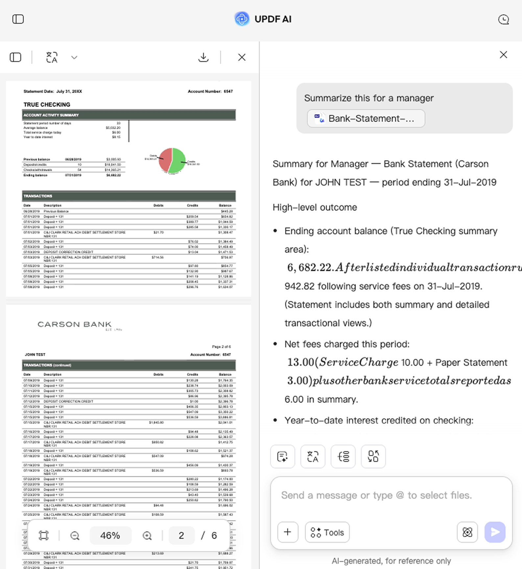This screenshot has width=522, height=569.
Task: Toggle PDF viewer thumbnail panel icon
Action: click(x=15, y=57)
